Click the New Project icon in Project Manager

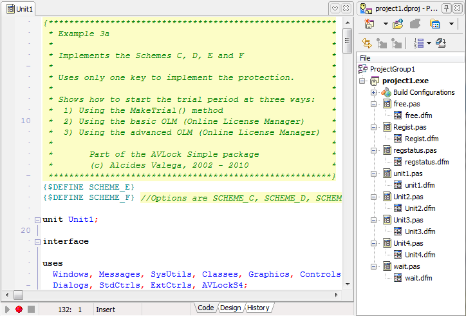pyautogui.click(x=369, y=25)
